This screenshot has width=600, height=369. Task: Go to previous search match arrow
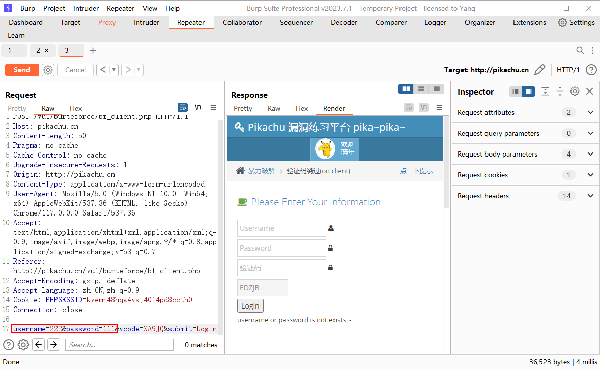pyautogui.click(x=39, y=345)
